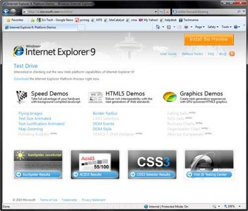
Task: Open the DOM Events demo
Action: pyautogui.click(x=104, y=124)
